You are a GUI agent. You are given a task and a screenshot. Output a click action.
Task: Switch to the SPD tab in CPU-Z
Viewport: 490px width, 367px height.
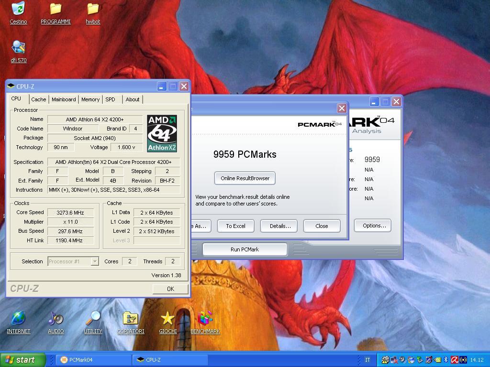click(x=111, y=99)
